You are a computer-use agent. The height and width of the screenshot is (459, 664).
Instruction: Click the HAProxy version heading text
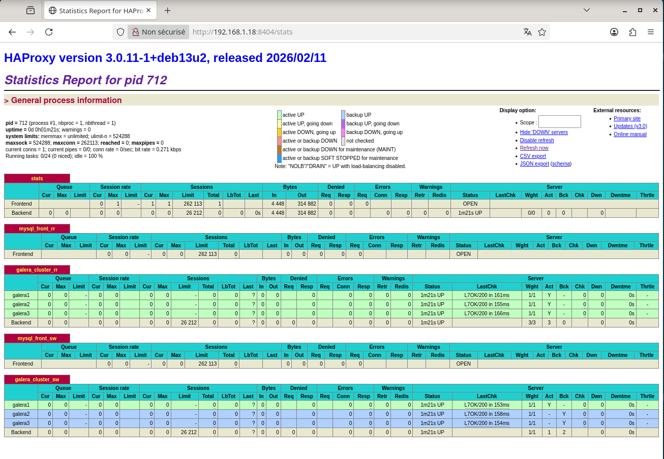pyautogui.click(x=165, y=58)
